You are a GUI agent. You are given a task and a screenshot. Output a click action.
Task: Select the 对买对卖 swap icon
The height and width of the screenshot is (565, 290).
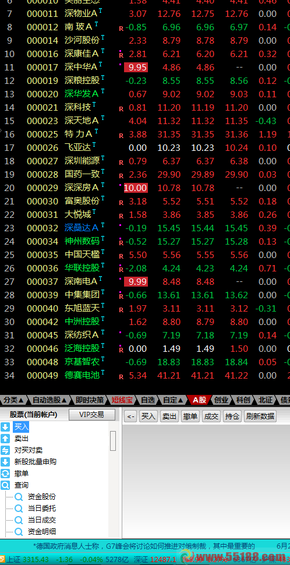(x=5, y=450)
